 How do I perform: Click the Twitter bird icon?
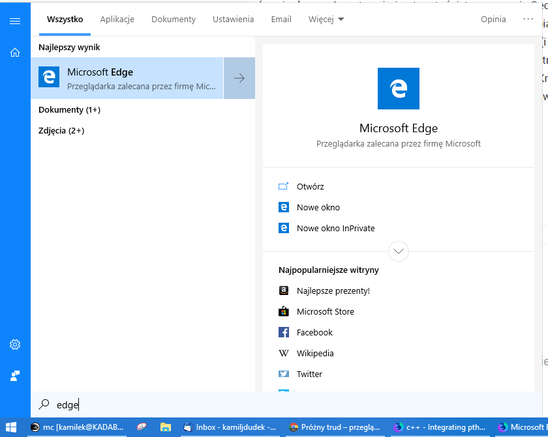284,374
